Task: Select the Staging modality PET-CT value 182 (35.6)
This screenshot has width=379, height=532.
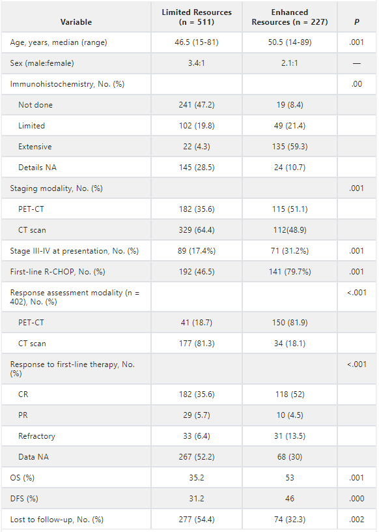Action: 197,209
